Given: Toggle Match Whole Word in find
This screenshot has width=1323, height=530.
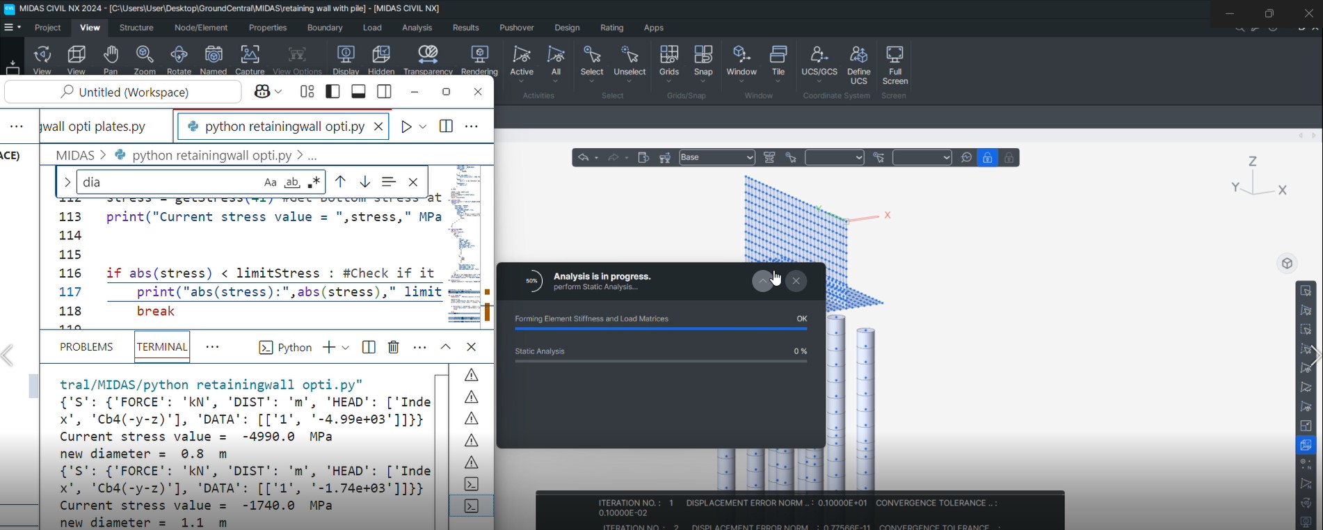Looking at the screenshot, I should point(292,182).
